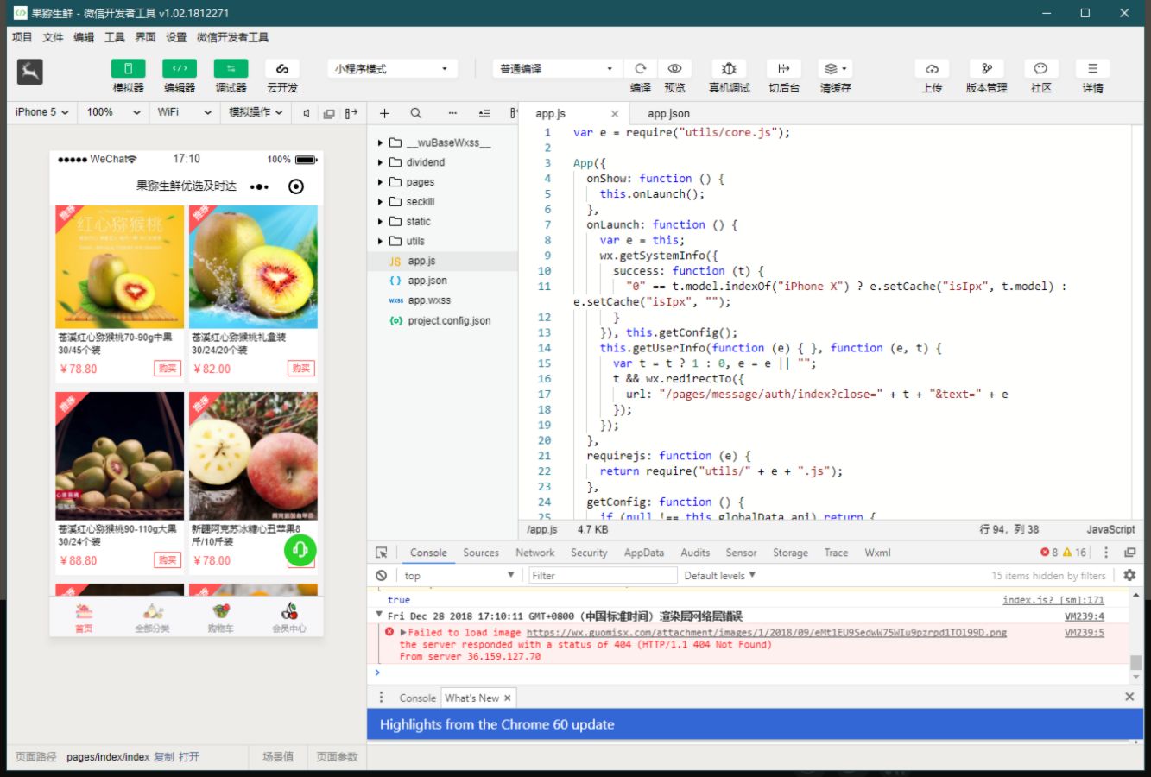1151x777 pixels.
Task: Switch to the app.json editor tab
Action: pos(668,113)
